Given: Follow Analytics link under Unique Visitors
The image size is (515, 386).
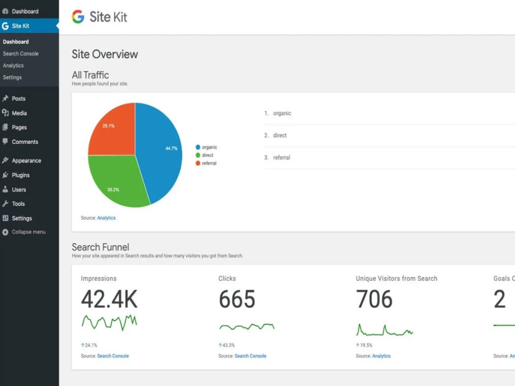Looking at the screenshot, I should coord(381,356).
